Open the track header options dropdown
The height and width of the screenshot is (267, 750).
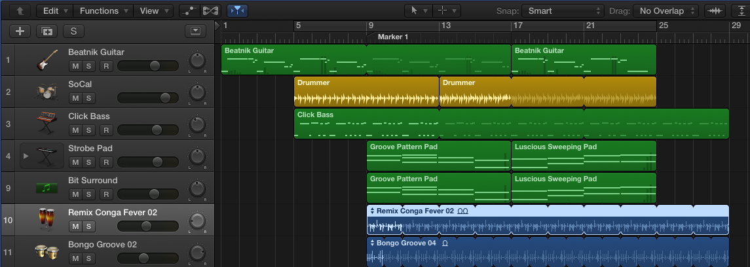coord(195,31)
